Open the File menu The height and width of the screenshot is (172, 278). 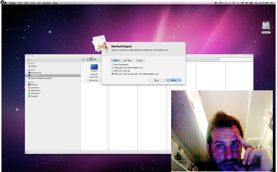[x=20, y=3]
